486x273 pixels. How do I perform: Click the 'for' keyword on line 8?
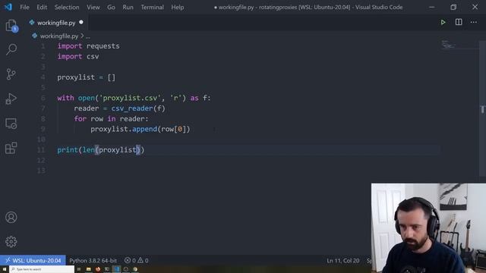[80, 119]
